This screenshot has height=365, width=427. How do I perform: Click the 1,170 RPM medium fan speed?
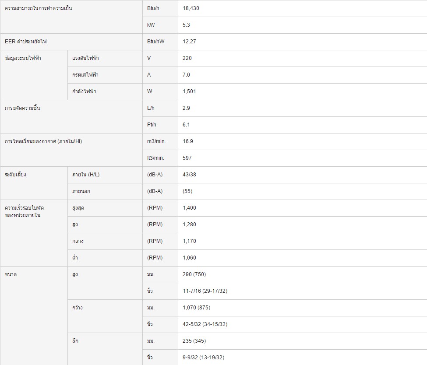(189, 241)
